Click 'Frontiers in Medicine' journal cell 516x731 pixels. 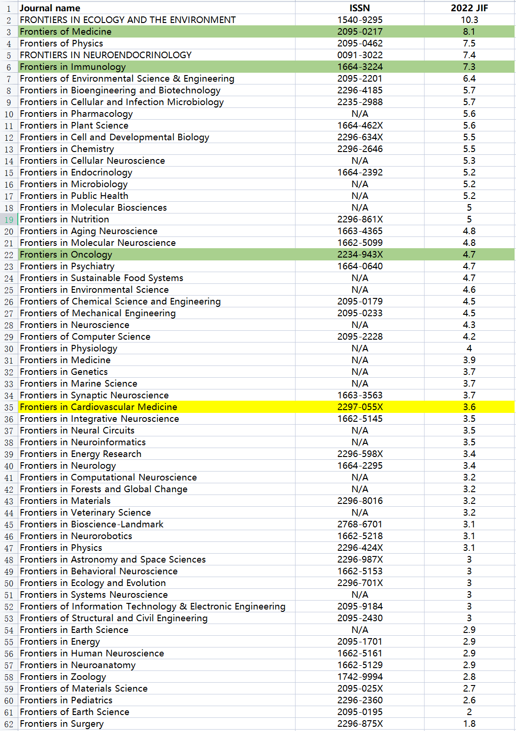pyautogui.click(x=157, y=360)
